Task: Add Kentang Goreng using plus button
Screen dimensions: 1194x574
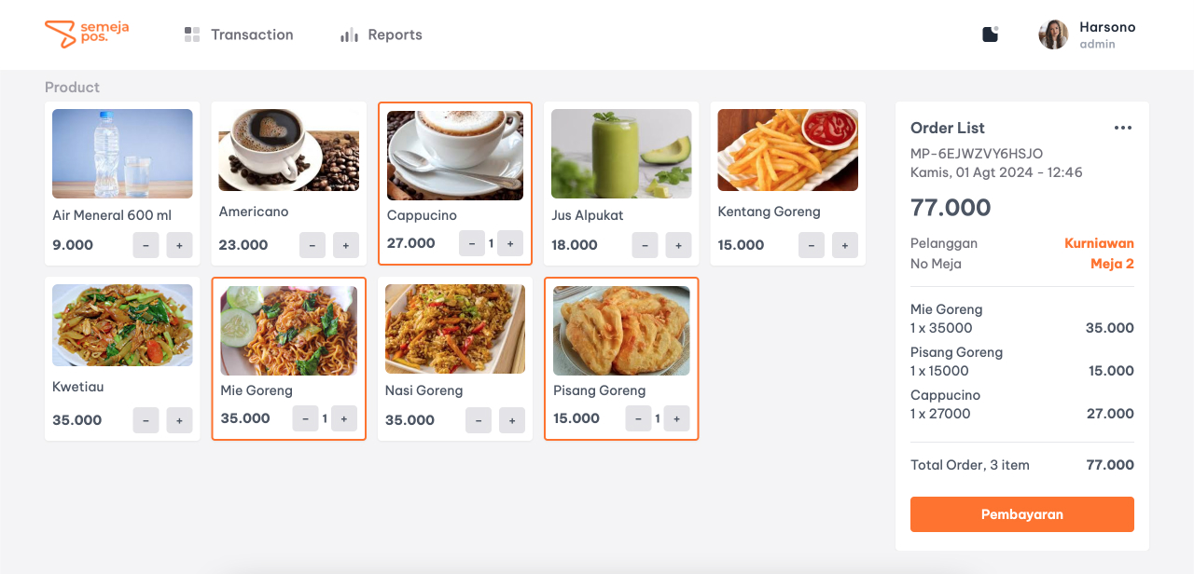Action: (844, 245)
